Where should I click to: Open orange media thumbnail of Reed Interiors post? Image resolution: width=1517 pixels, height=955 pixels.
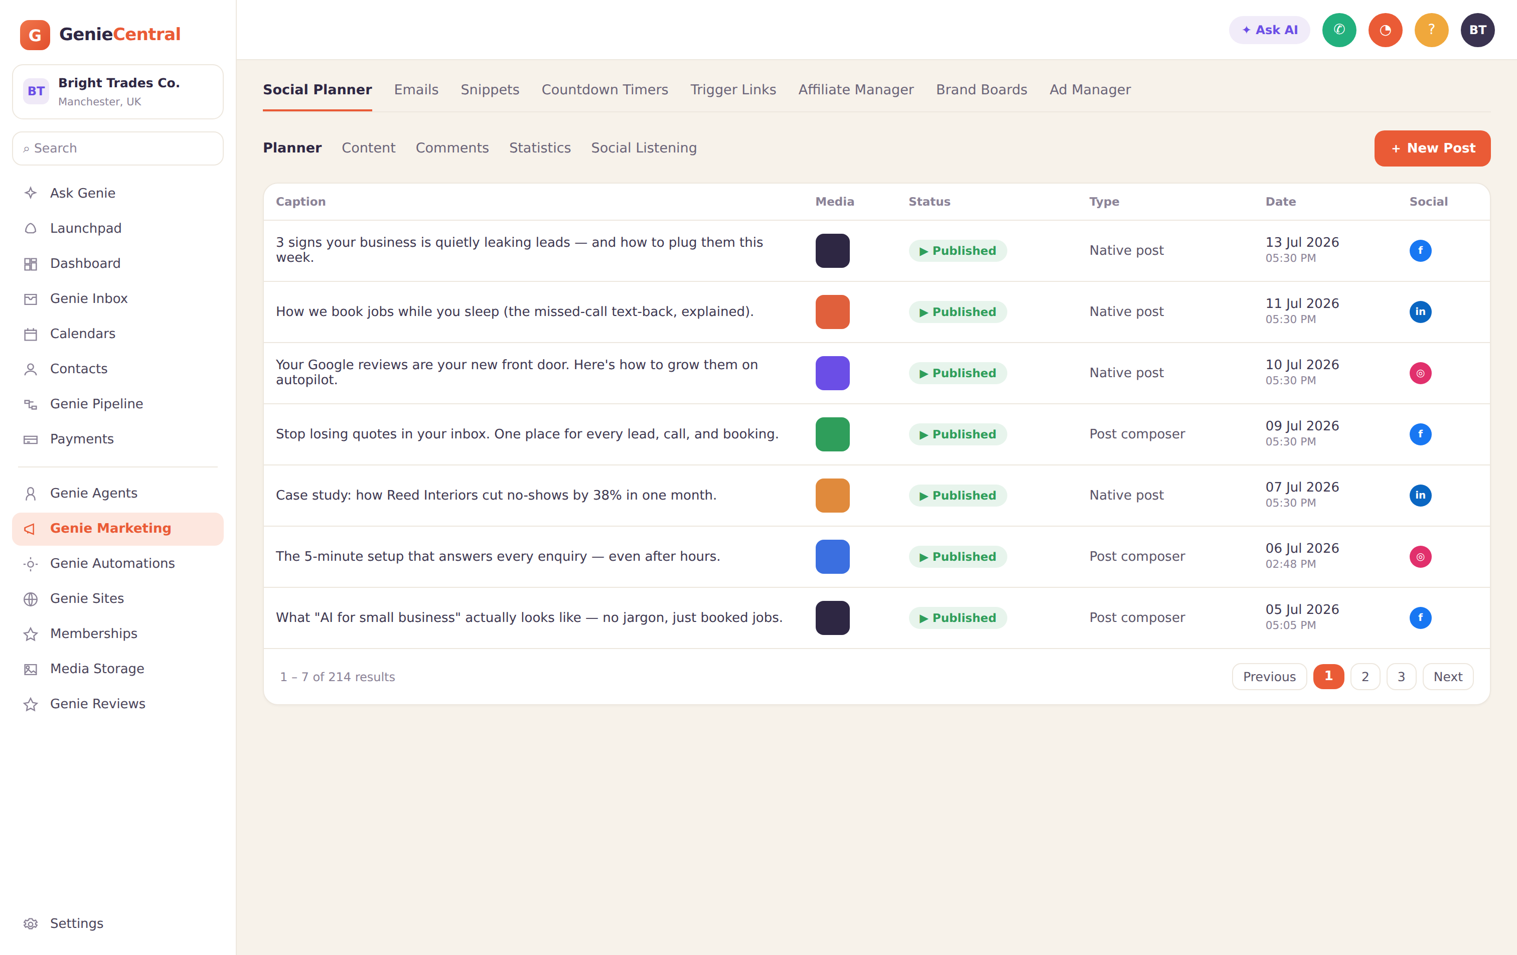coord(832,495)
